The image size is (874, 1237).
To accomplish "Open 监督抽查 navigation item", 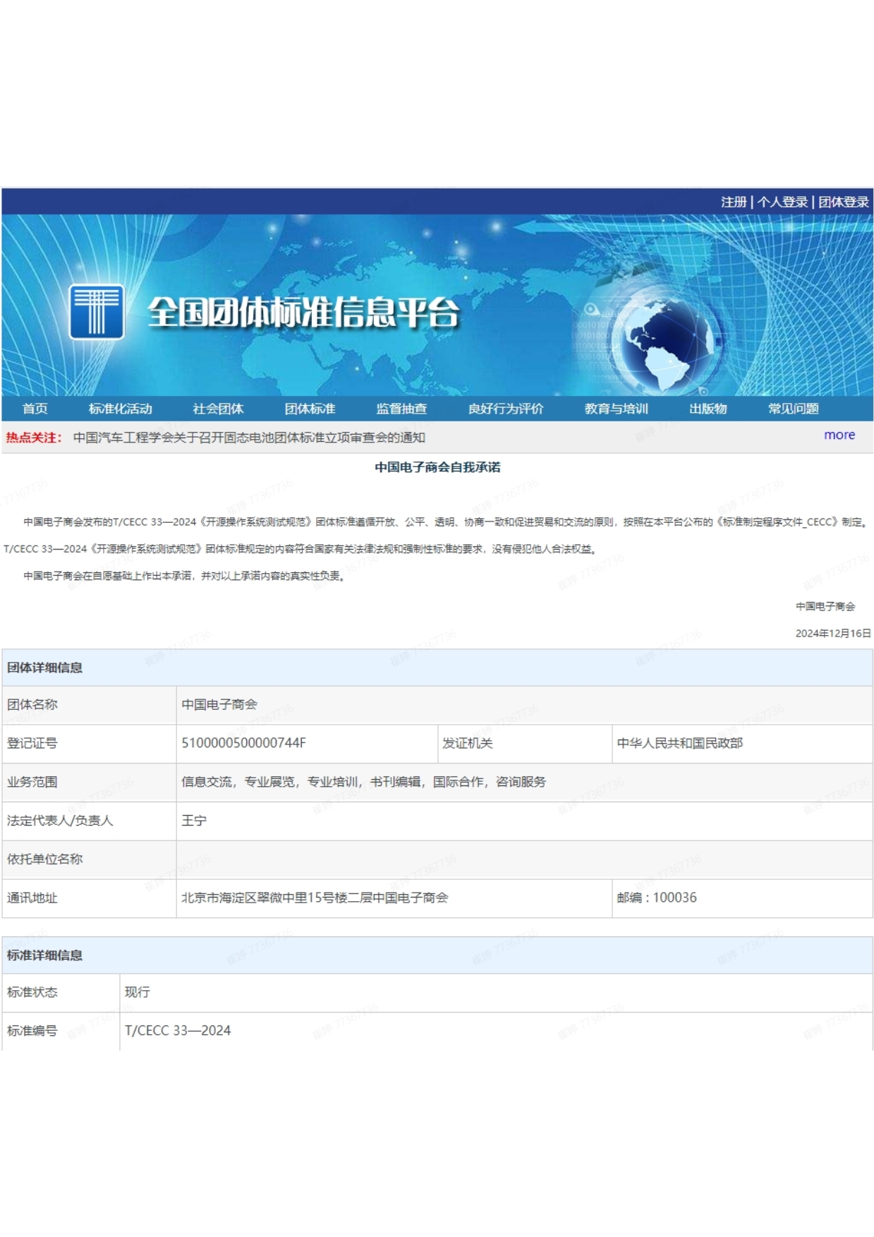I will [401, 409].
